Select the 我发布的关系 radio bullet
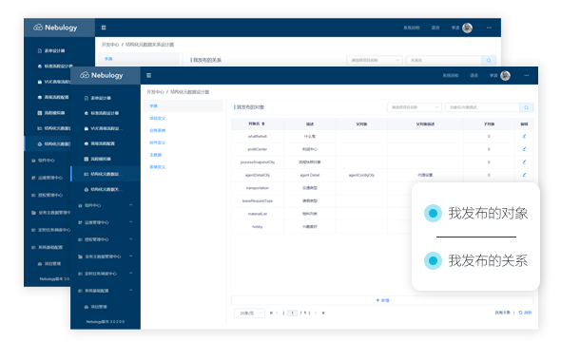The image size is (561, 342). click(x=433, y=260)
